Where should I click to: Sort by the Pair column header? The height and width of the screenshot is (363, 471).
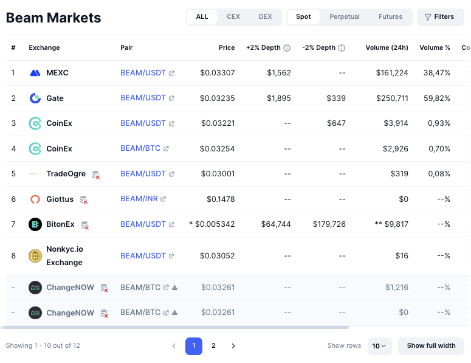coord(126,48)
